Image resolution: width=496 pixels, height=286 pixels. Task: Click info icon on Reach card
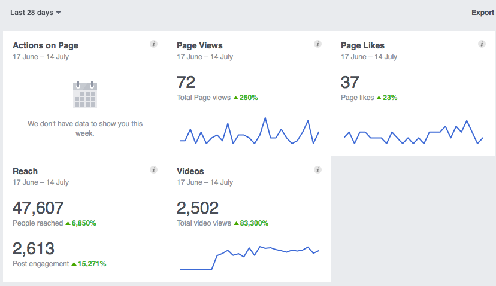coord(153,170)
